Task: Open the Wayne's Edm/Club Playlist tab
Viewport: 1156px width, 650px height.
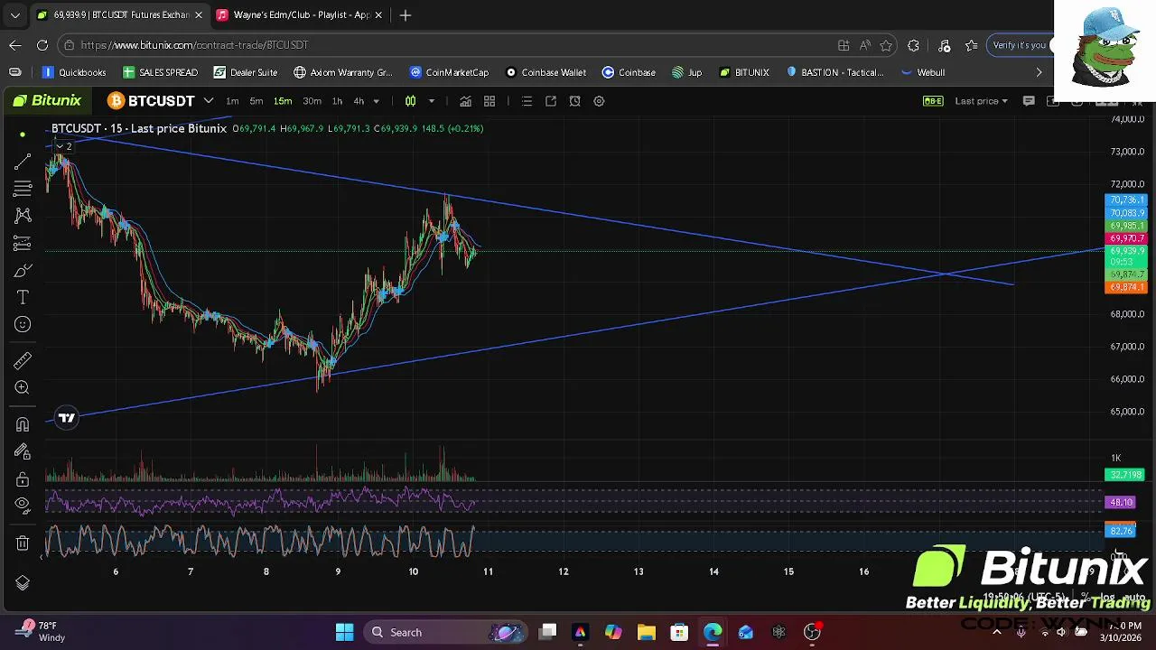Action: (x=301, y=14)
